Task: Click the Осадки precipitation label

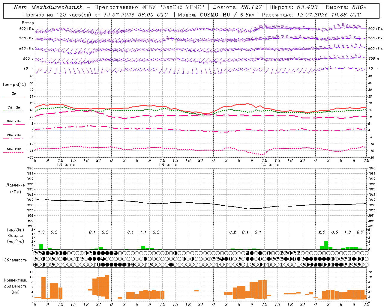Action: tap(15, 236)
